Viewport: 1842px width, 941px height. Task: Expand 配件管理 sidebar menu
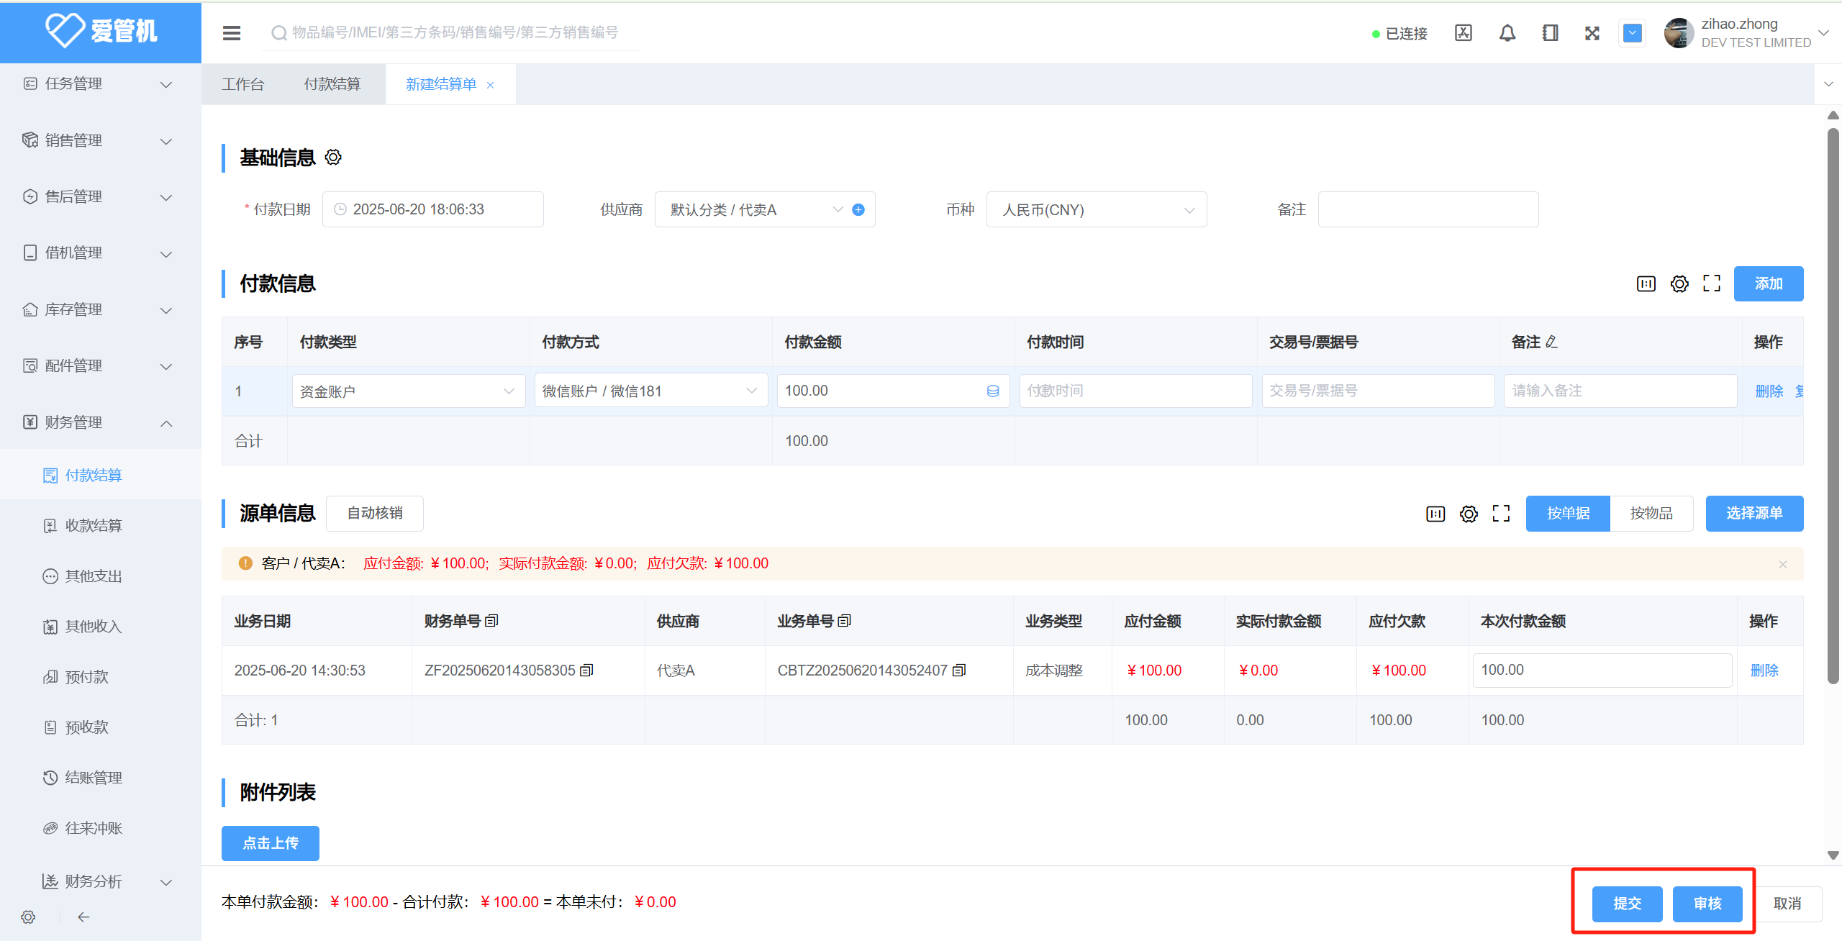[x=101, y=365]
